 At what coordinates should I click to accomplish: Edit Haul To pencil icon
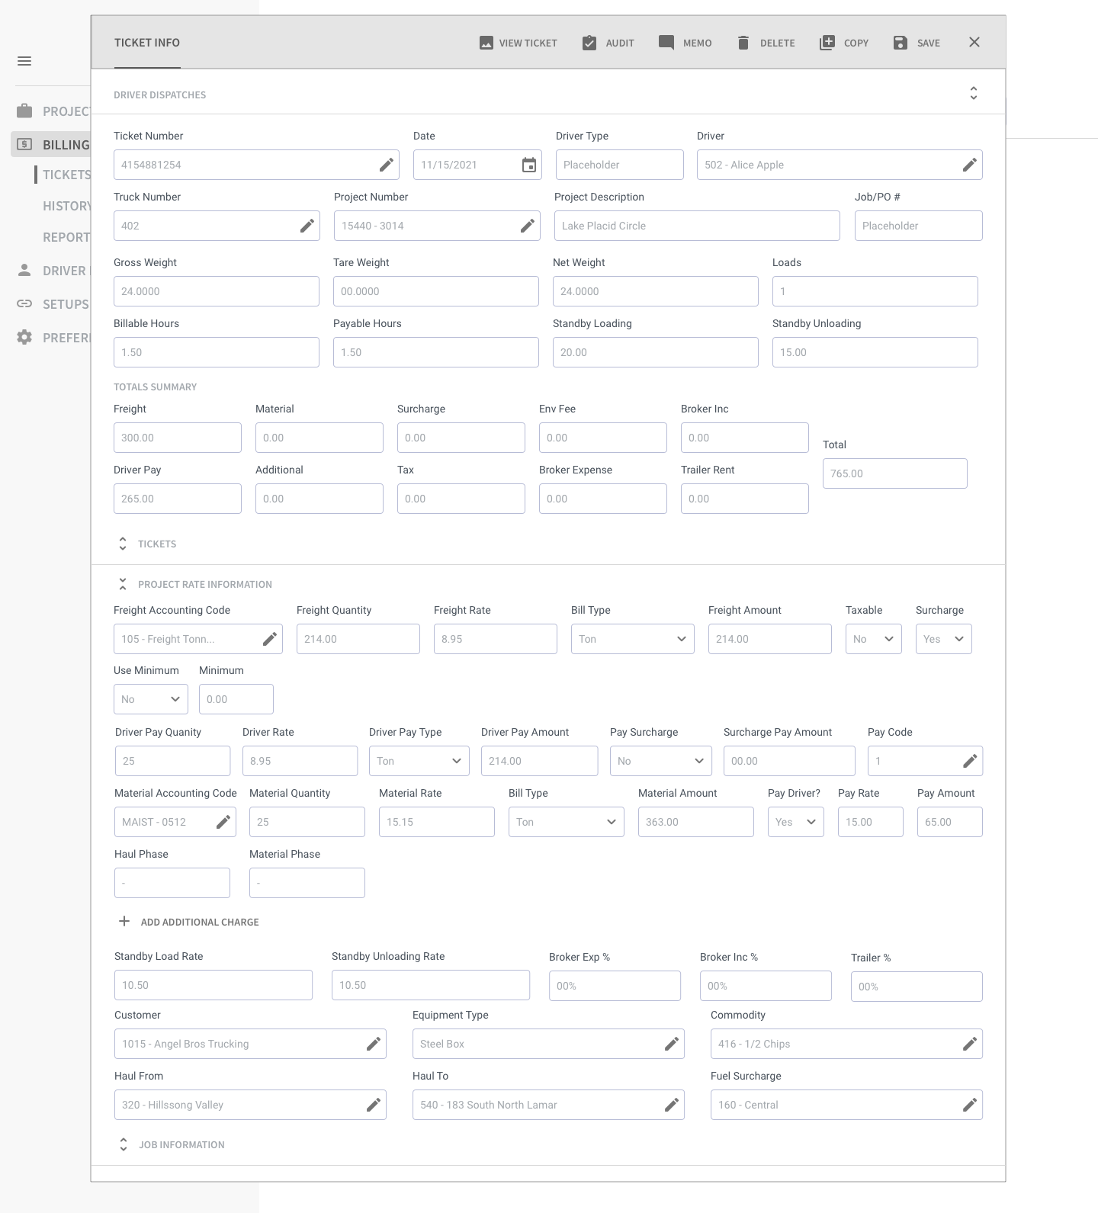click(x=672, y=1105)
